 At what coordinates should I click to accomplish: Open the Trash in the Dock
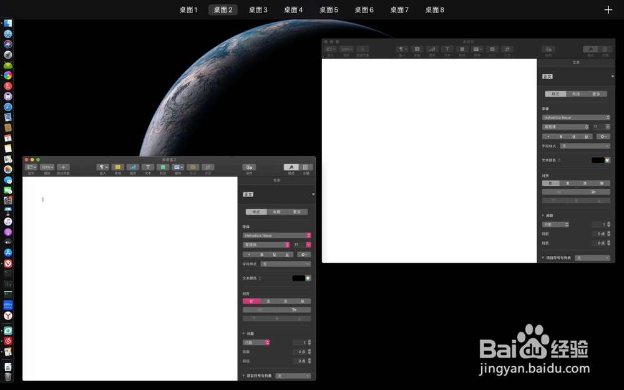tap(7, 376)
